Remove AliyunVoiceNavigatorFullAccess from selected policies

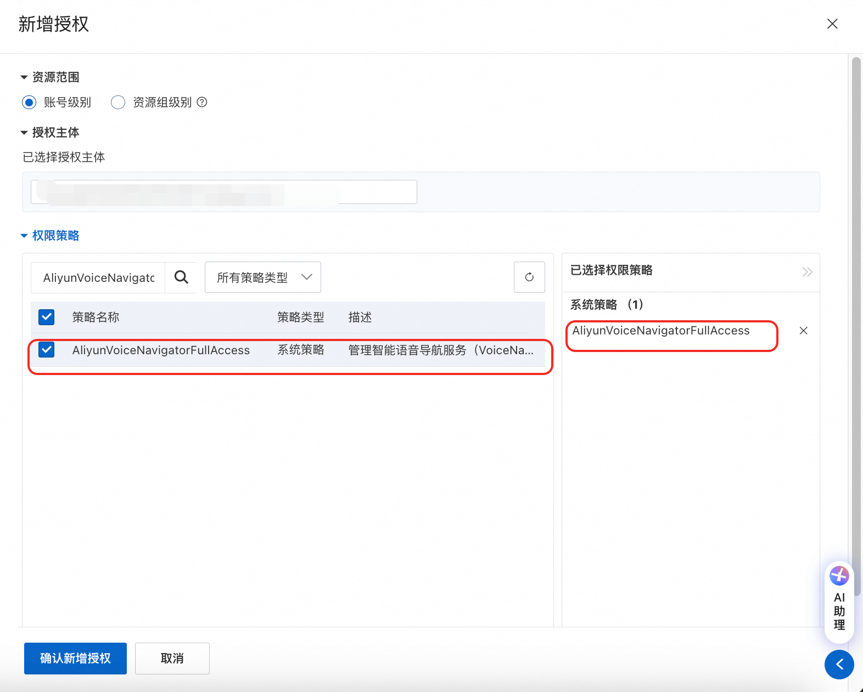[x=804, y=331]
